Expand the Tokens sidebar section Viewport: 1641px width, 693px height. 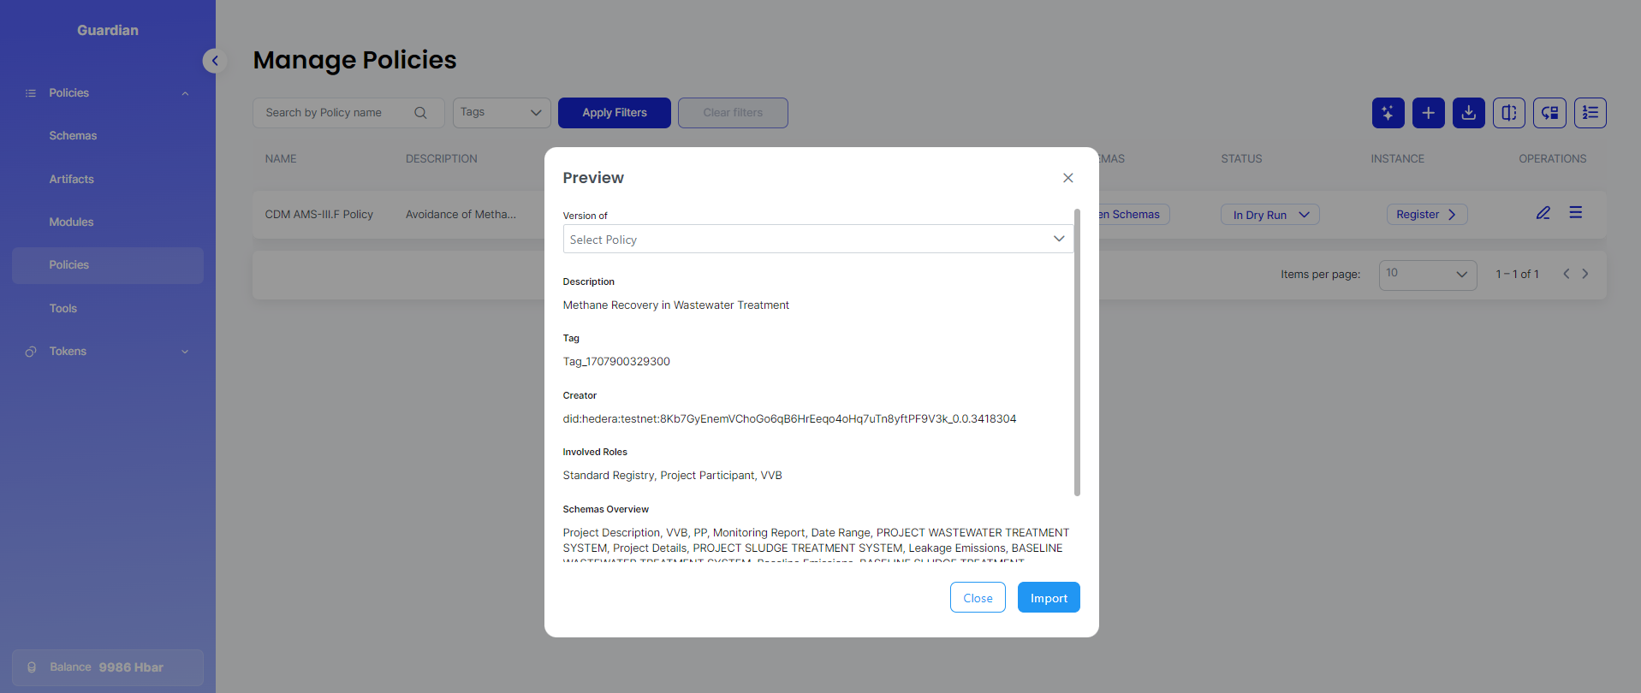[x=107, y=352]
